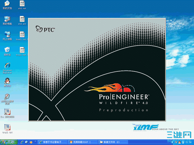Open the 开始 Start menu
Screen dimensions: 194x145
pyautogui.click(x=9, y=142)
